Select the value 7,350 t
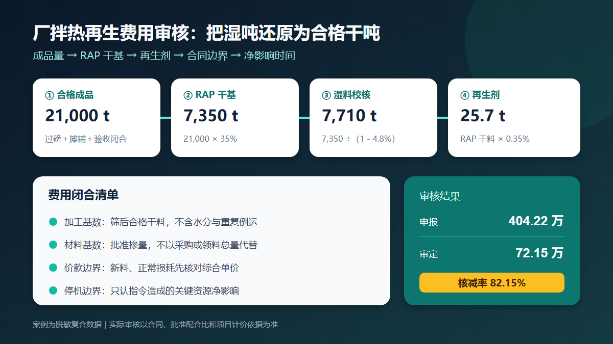The image size is (613, 344). (210, 116)
